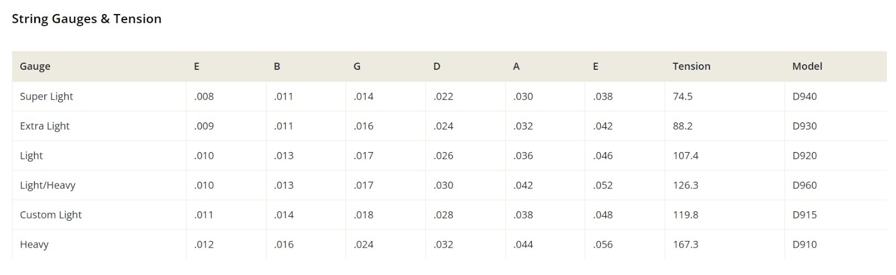The height and width of the screenshot is (275, 896).
Task: Click model number D940
Action: click(x=805, y=96)
